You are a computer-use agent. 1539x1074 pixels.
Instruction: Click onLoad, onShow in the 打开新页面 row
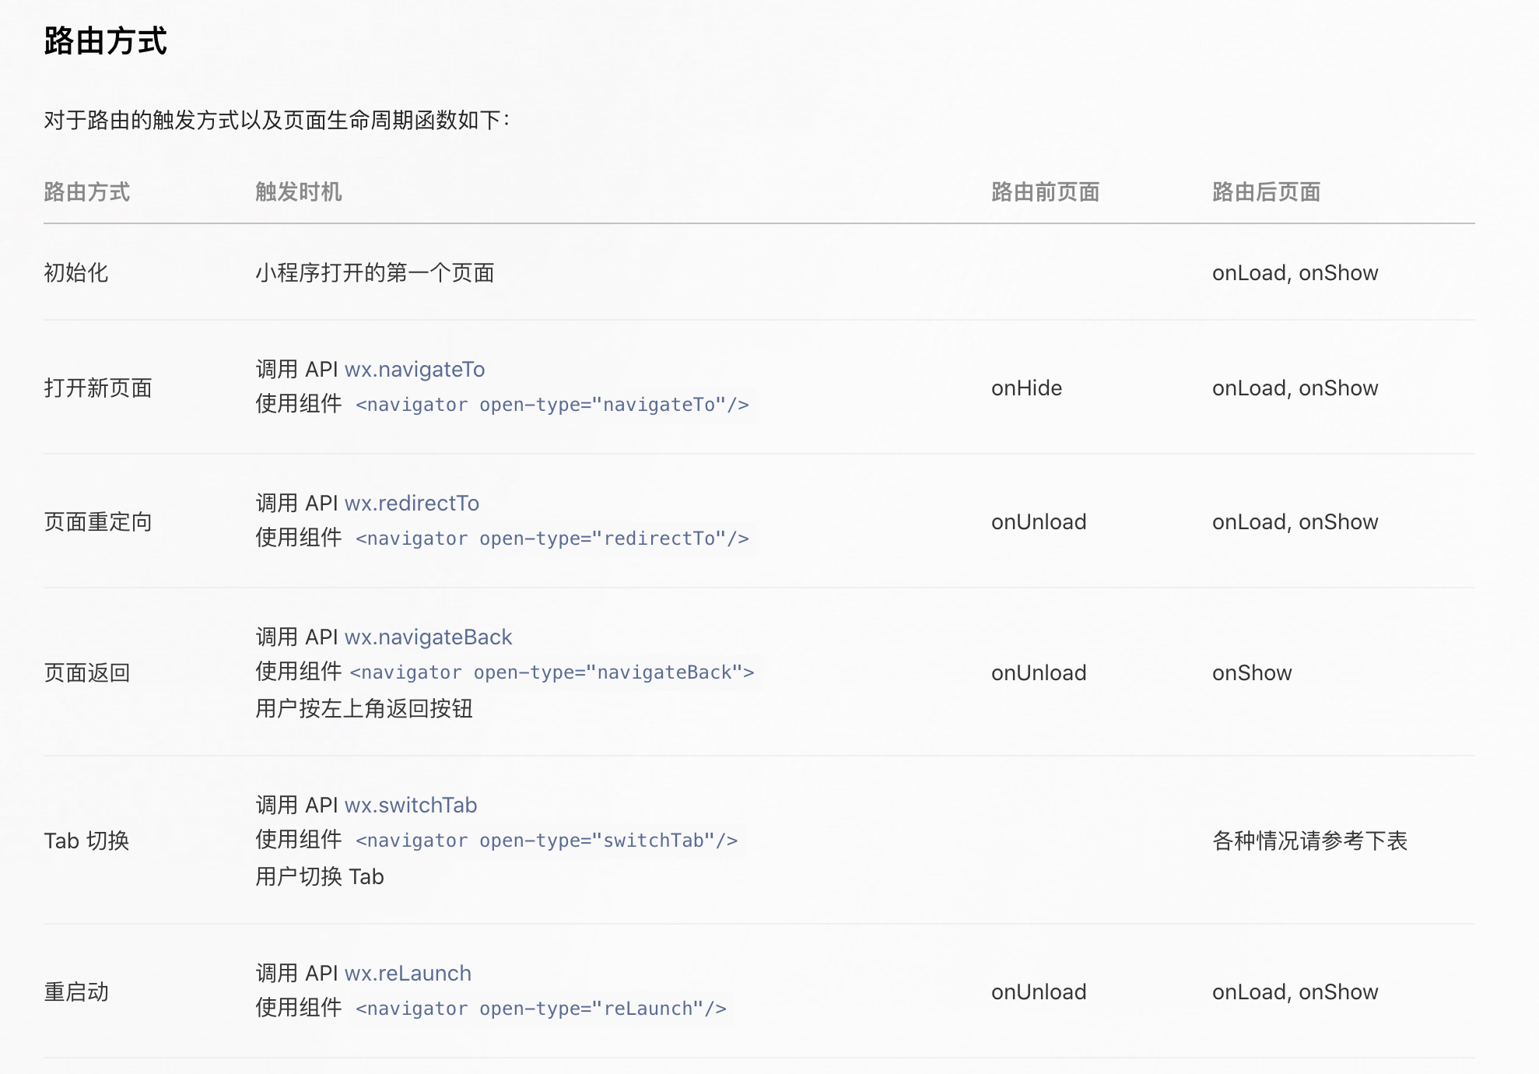[1295, 388]
